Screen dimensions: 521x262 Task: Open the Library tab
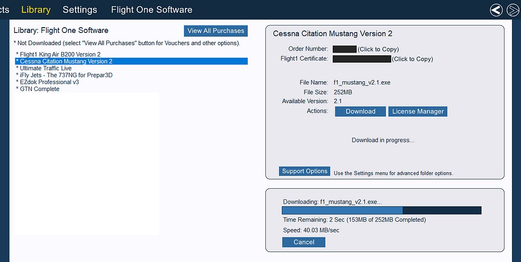point(36,10)
